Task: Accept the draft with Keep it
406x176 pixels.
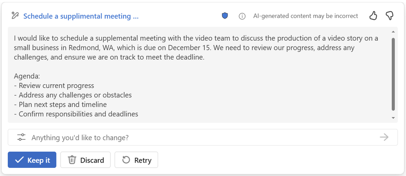Action: point(32,160)
